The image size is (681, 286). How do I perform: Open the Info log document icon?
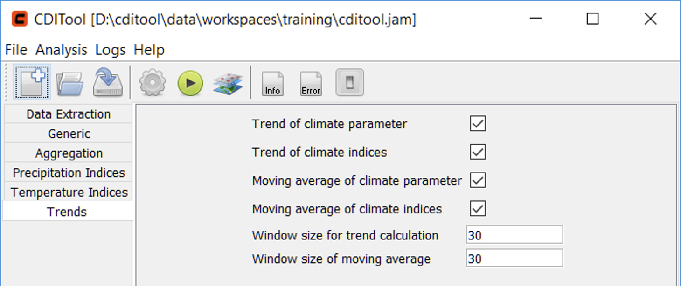[x=272, y=84]
